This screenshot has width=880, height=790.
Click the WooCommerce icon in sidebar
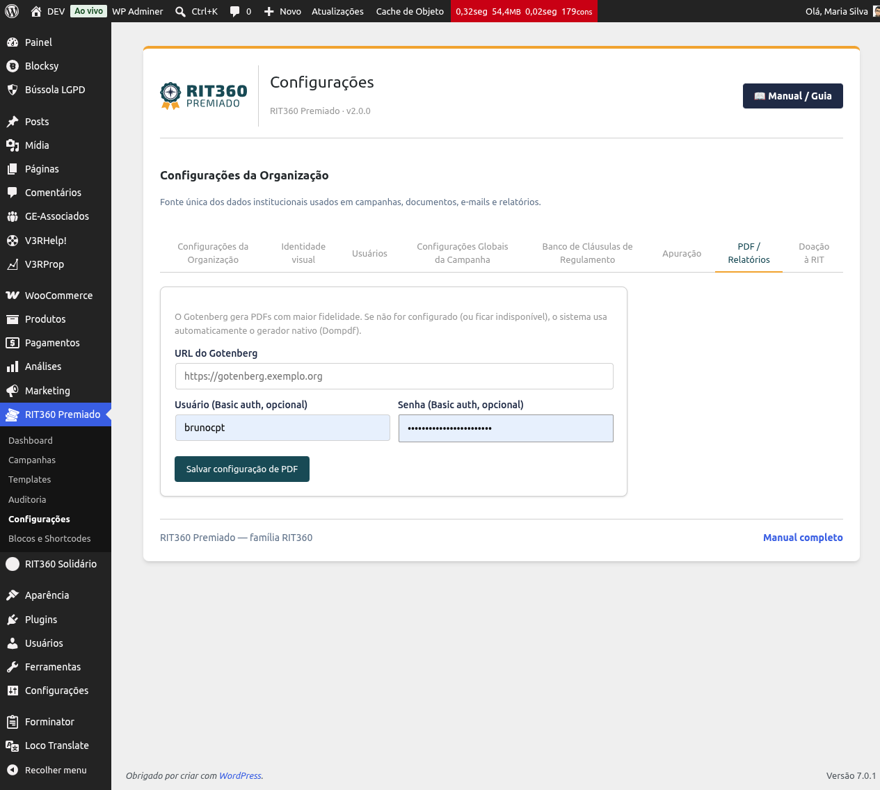(x=13, y=296)
